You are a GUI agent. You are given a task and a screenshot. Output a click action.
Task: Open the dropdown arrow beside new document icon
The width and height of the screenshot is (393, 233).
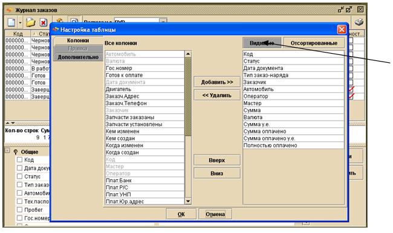click(x=20, y=23)
